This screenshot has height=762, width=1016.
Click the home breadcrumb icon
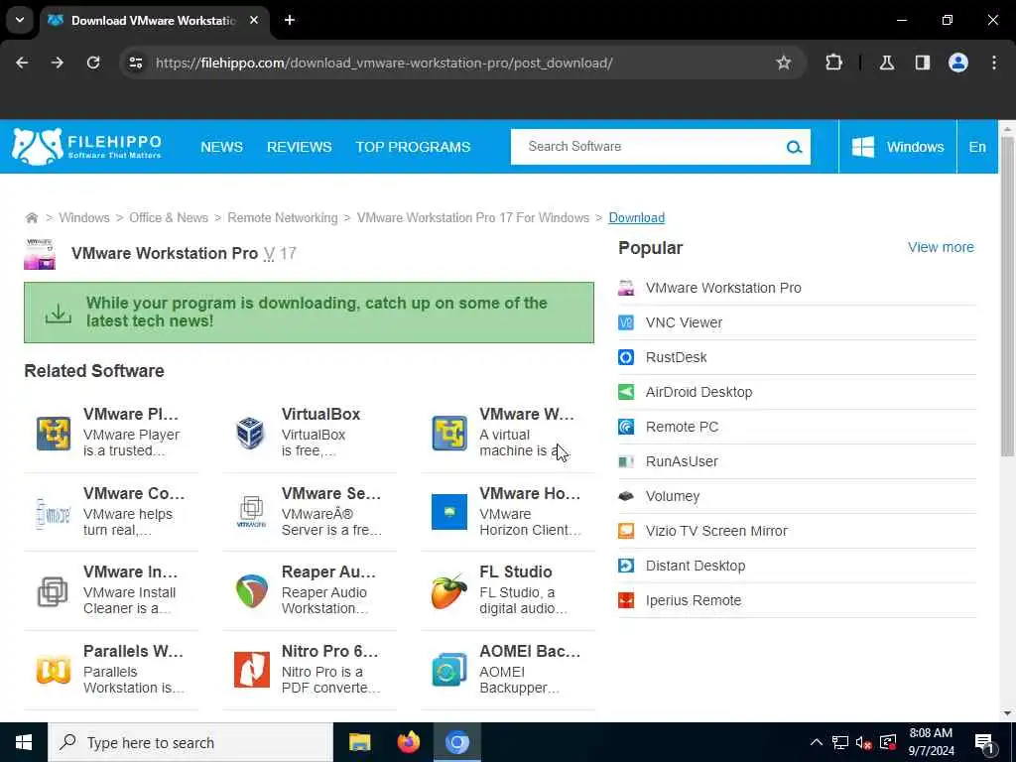31,217
